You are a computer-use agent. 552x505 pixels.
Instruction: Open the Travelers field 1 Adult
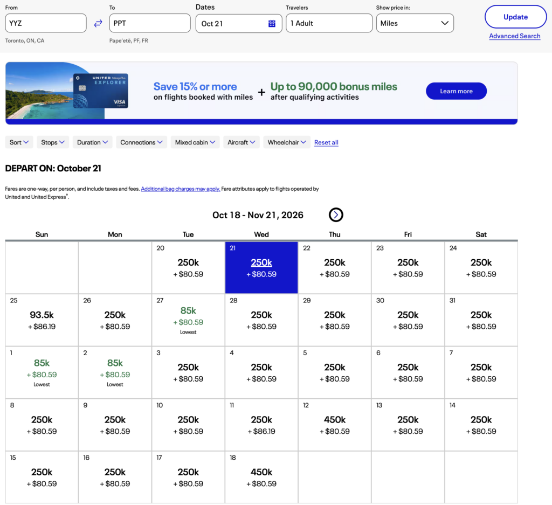coord(329,23)
